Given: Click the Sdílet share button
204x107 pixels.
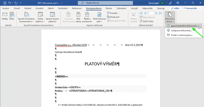Looking at the screenshot, I should click(x=175, y=8).
